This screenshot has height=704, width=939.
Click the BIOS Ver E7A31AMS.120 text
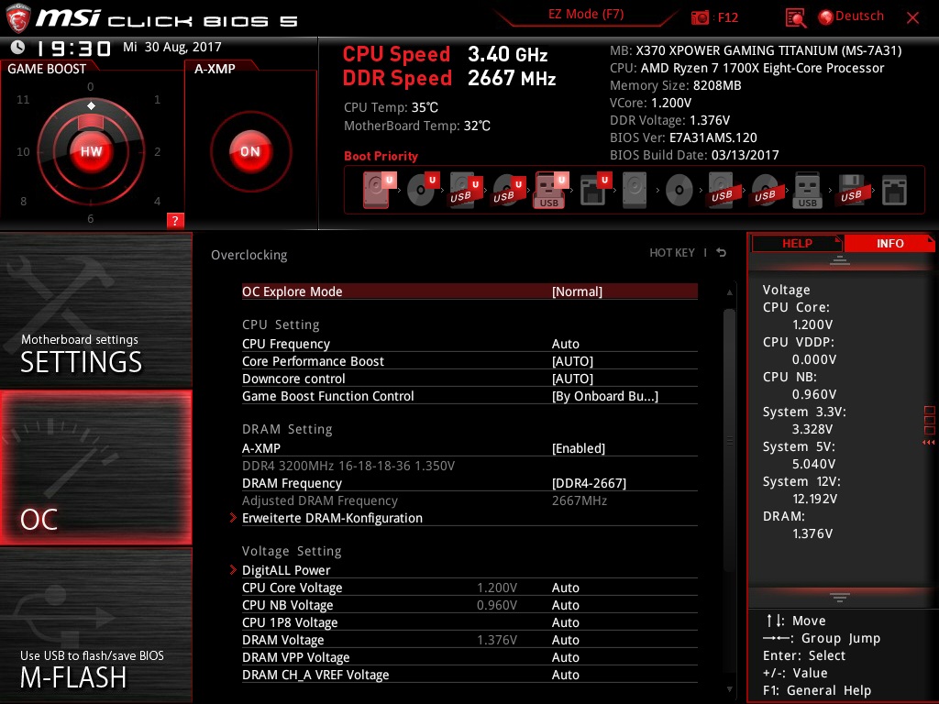coord(683,137)
